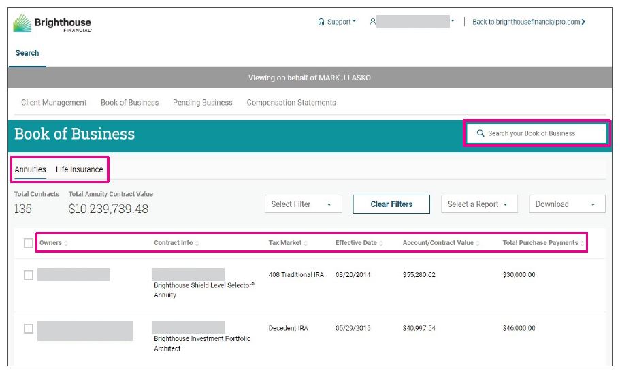Open the Select a Report dropdown
Image resolution: width=620 pixels, height=373 pixels.
478,204
